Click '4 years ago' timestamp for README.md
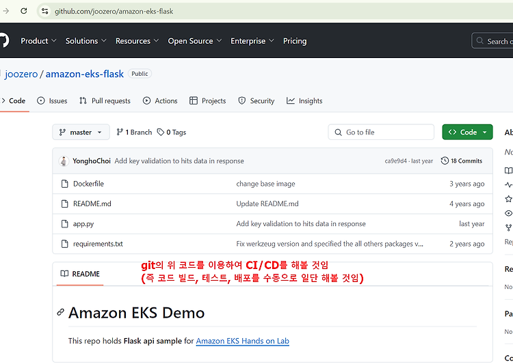Viewport: 513px width, 364px height. tap(467, 204)
